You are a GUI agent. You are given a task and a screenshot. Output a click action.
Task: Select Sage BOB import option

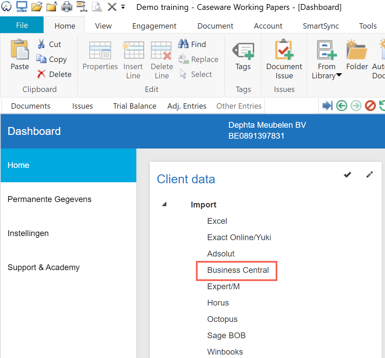[226, 336]
